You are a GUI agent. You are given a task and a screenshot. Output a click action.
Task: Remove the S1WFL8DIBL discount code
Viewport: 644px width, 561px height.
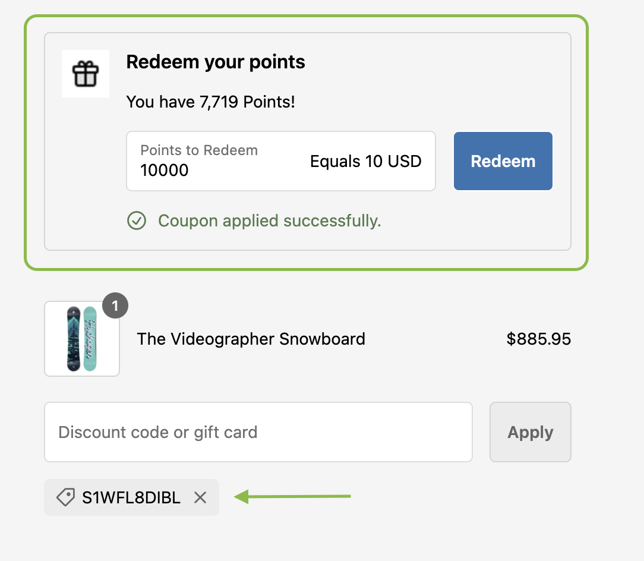click(x=200, y=497)
